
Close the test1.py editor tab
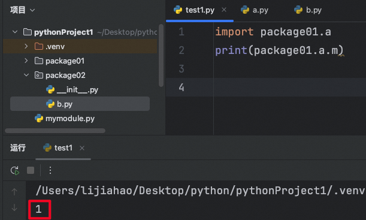point(224,10)
